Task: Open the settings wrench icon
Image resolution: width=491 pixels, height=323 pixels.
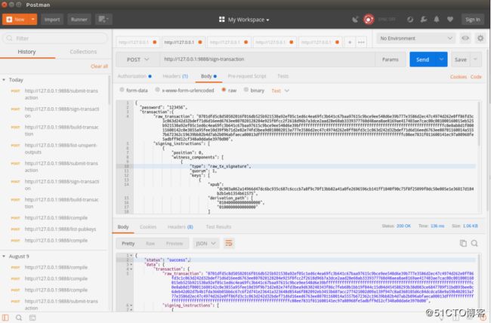Action: pyautogui.click(x=423, y=20)
